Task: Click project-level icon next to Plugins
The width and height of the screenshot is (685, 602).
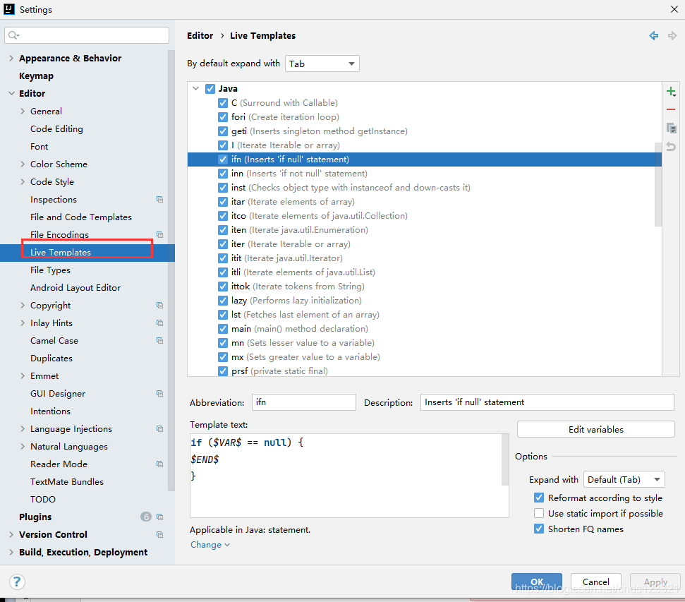Action: tap(159, 517)
